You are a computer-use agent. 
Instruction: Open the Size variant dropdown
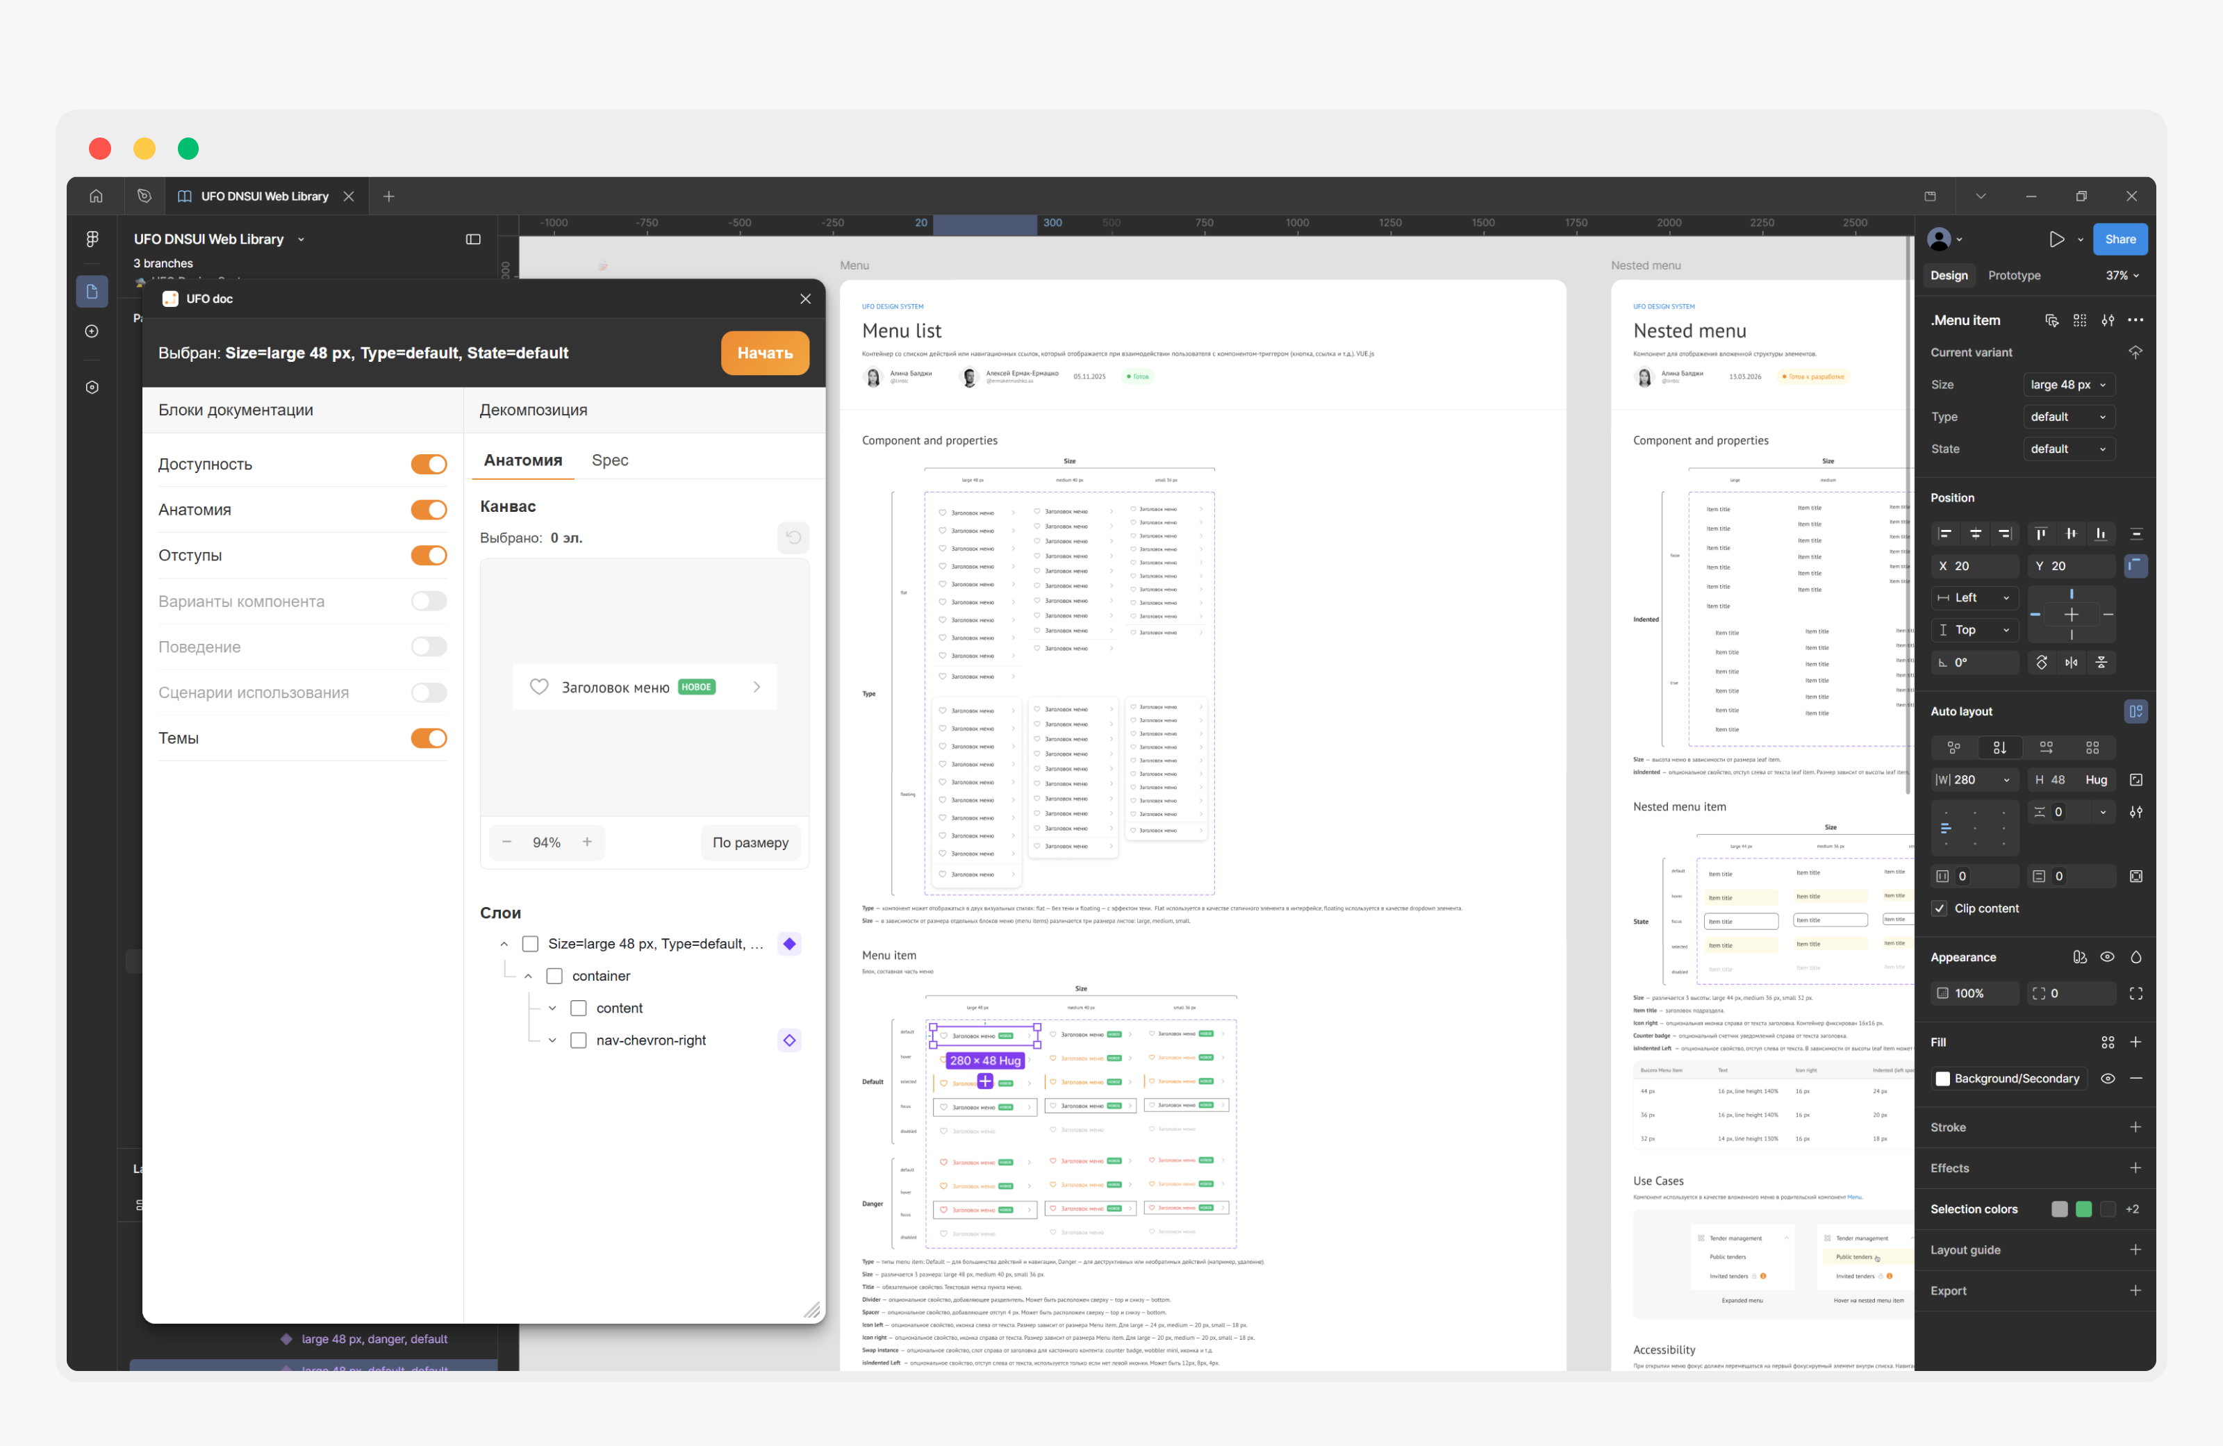pyautogui.click(x=2069, y=385)
